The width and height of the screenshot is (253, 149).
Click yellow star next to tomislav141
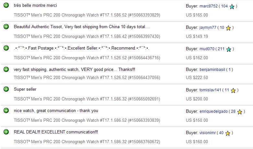[x=233, y=91]
